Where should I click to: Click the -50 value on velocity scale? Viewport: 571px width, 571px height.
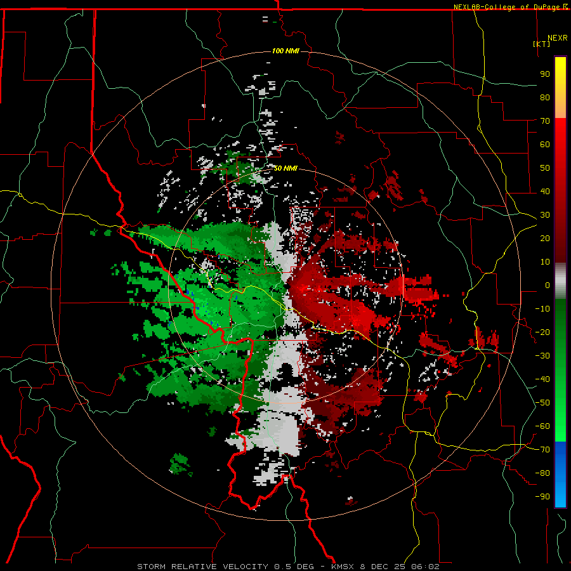click(x=542, y=403)
